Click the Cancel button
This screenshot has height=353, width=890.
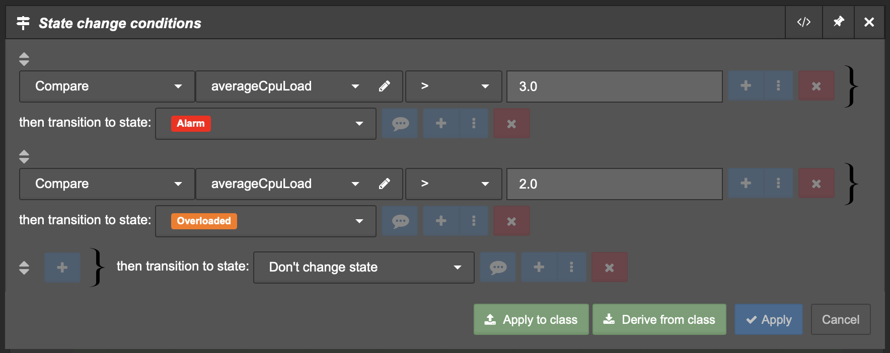click(841, 319)
